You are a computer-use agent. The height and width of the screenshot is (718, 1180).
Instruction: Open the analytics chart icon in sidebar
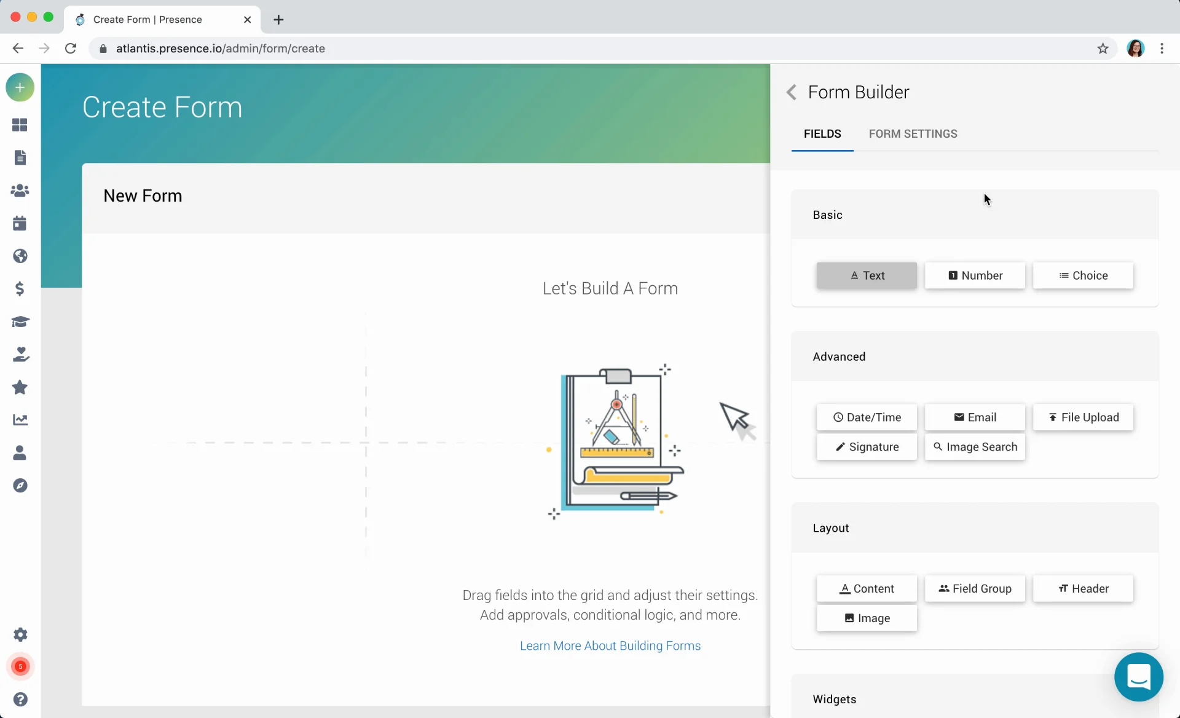20,420
